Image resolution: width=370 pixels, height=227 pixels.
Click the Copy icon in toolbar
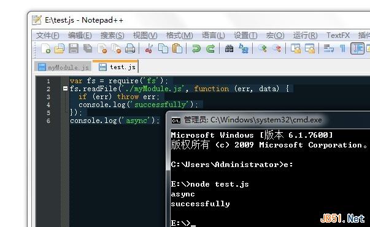[x=163, y=49]
